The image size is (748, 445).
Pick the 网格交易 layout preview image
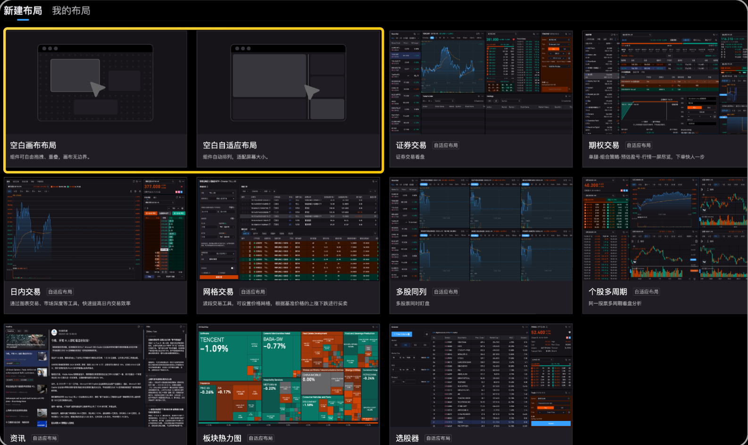[x=288, y=229]
